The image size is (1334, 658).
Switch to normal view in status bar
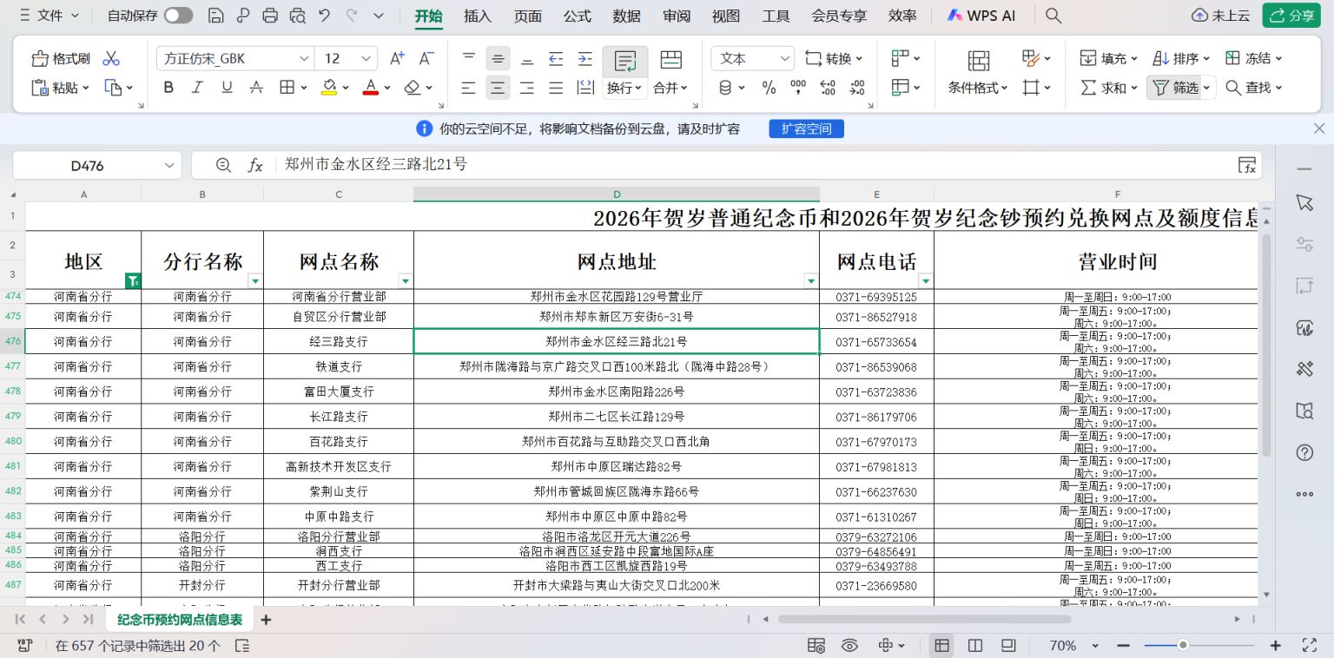click(941, 645)
